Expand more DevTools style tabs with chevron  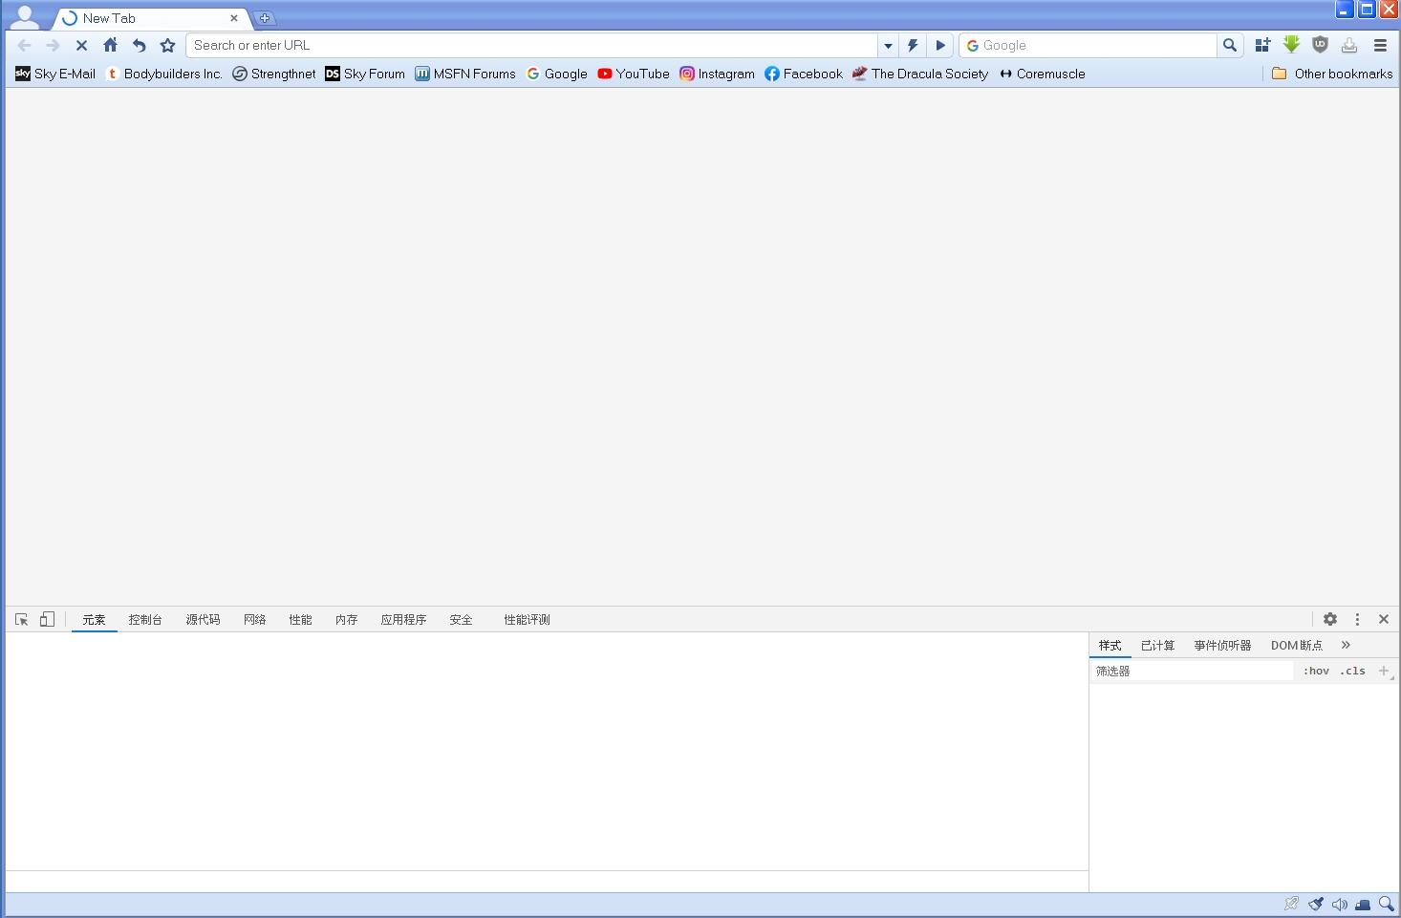point(1346,645)
